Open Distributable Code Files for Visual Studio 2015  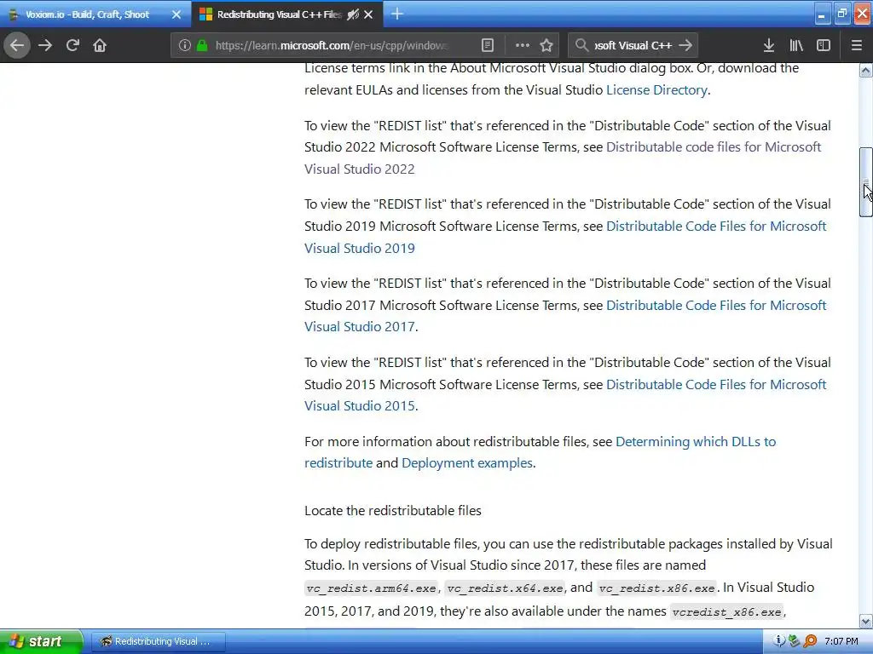point(716,384)
